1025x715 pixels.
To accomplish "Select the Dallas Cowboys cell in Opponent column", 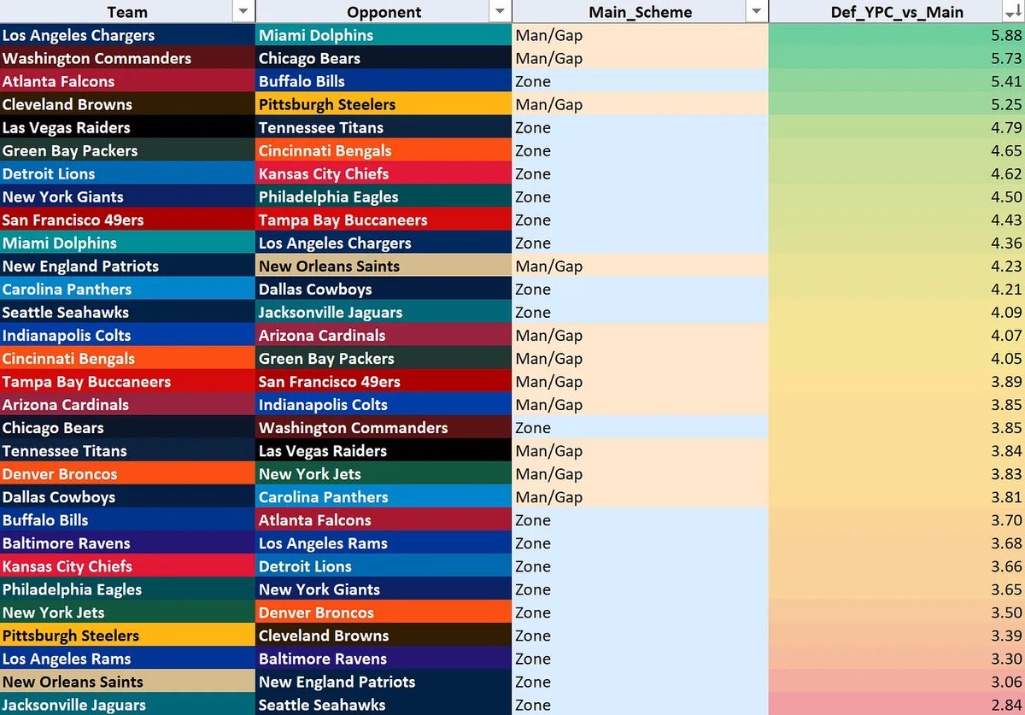I will point(384,290).
